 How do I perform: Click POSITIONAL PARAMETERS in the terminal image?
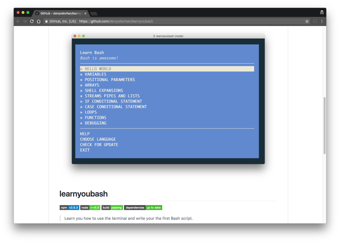pos(110,80)
